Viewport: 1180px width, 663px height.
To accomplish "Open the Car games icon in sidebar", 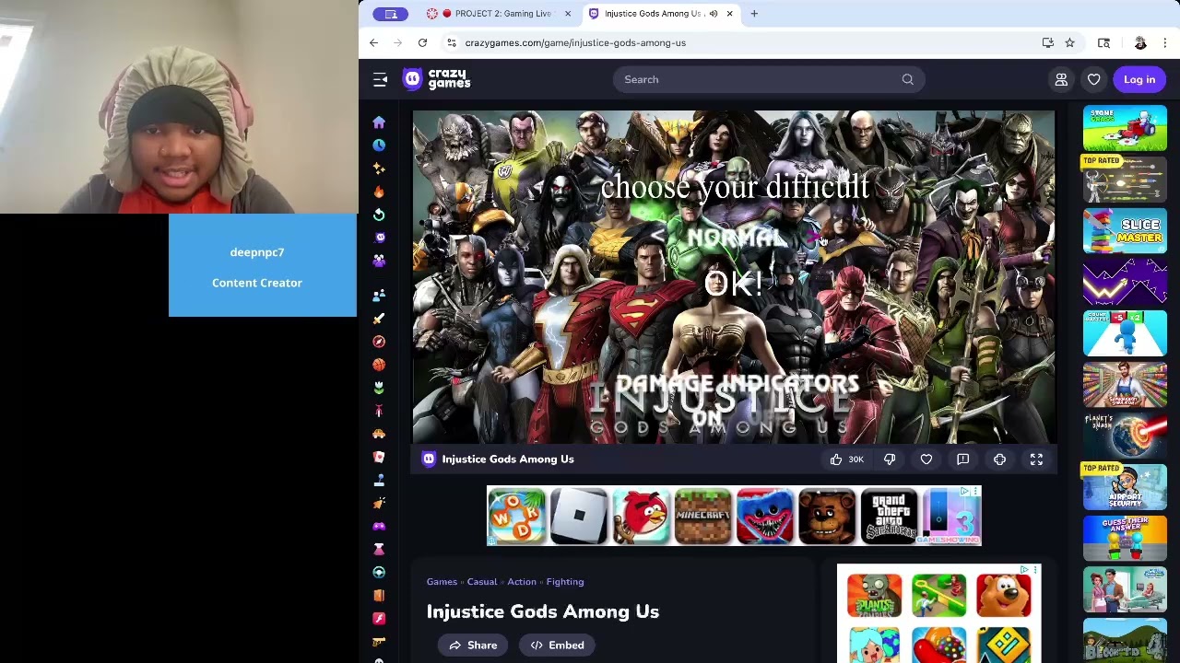I will coord(379,434).
